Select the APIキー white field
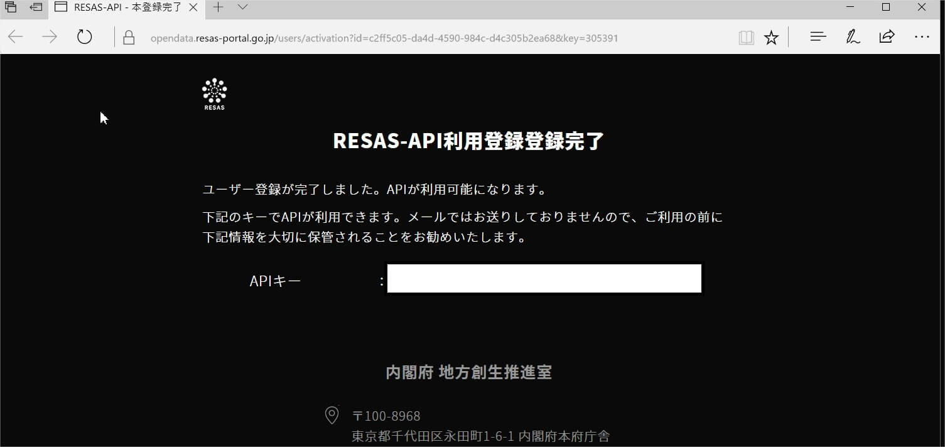The width and height of the screenshot is (945, 447). click(544, 279)
